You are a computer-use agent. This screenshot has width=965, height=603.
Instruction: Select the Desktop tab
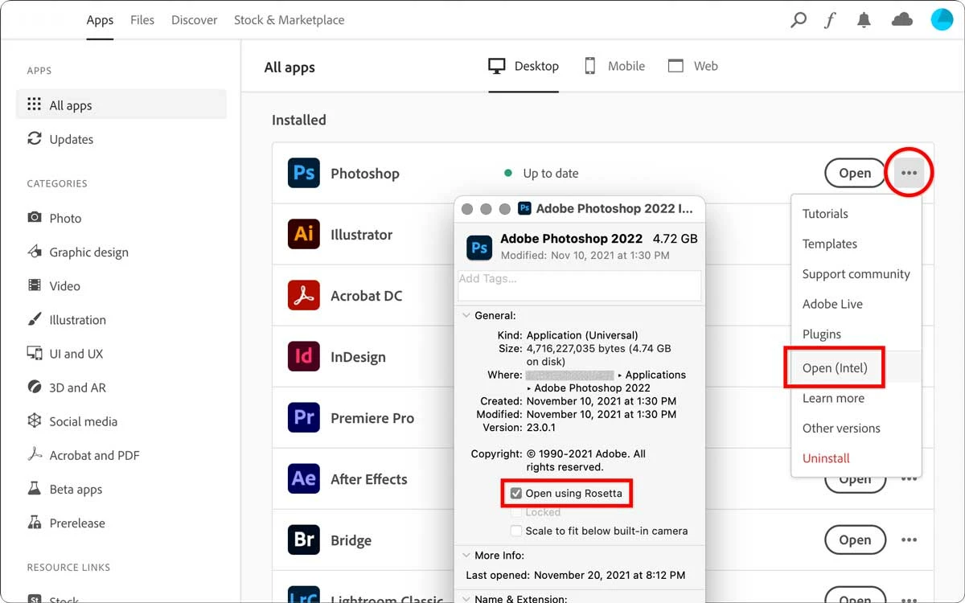tap(524, 66)
